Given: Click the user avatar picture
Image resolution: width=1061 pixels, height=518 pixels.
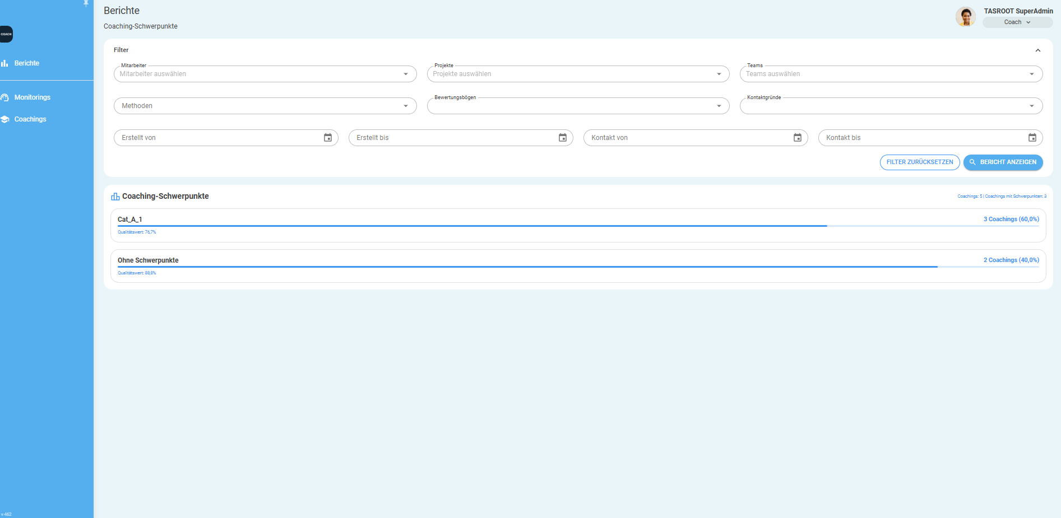Looking at the screenshot, I should pos(966,17).
